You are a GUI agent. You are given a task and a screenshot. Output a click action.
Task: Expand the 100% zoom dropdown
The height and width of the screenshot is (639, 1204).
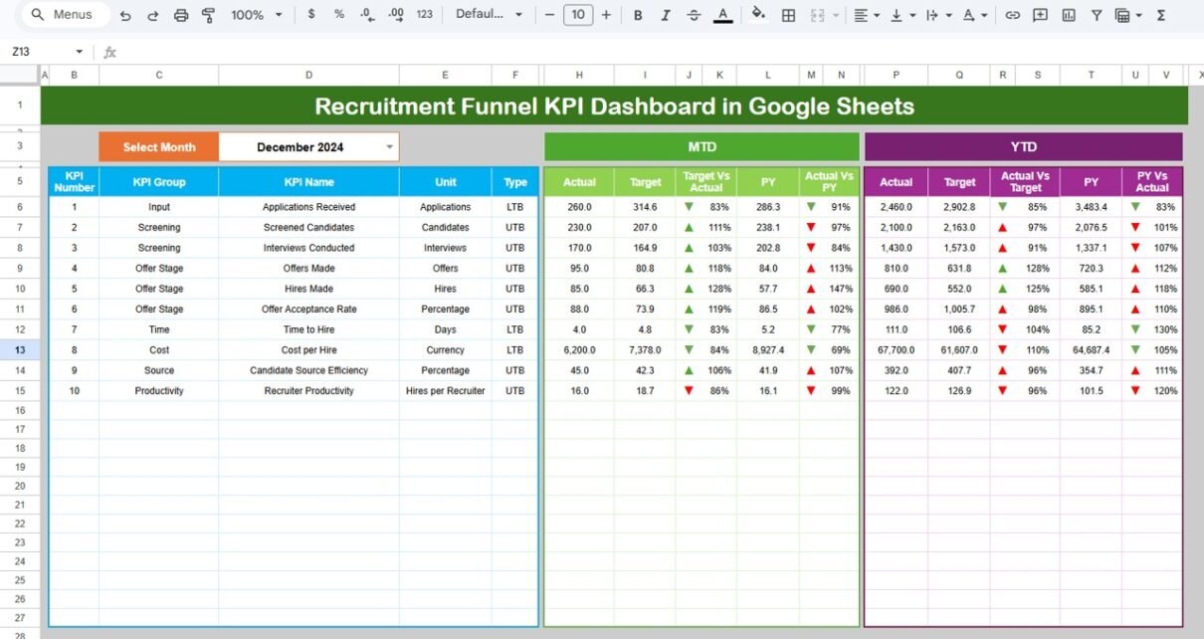coord(257,15)
